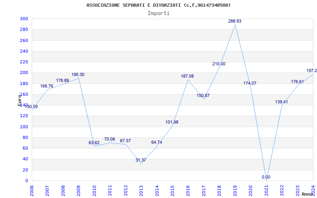
Task: Click the 2019 x-axis year label
Action: coord(235,190)
